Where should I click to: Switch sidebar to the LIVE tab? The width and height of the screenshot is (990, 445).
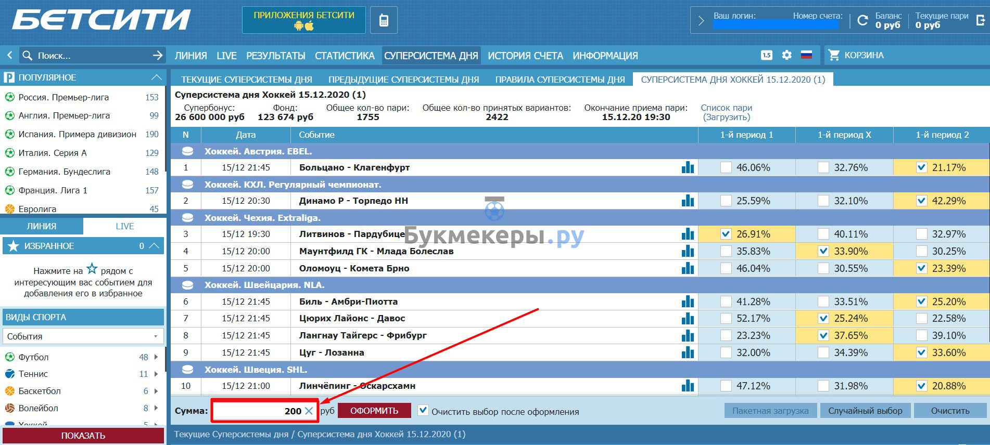pos(125,226)
